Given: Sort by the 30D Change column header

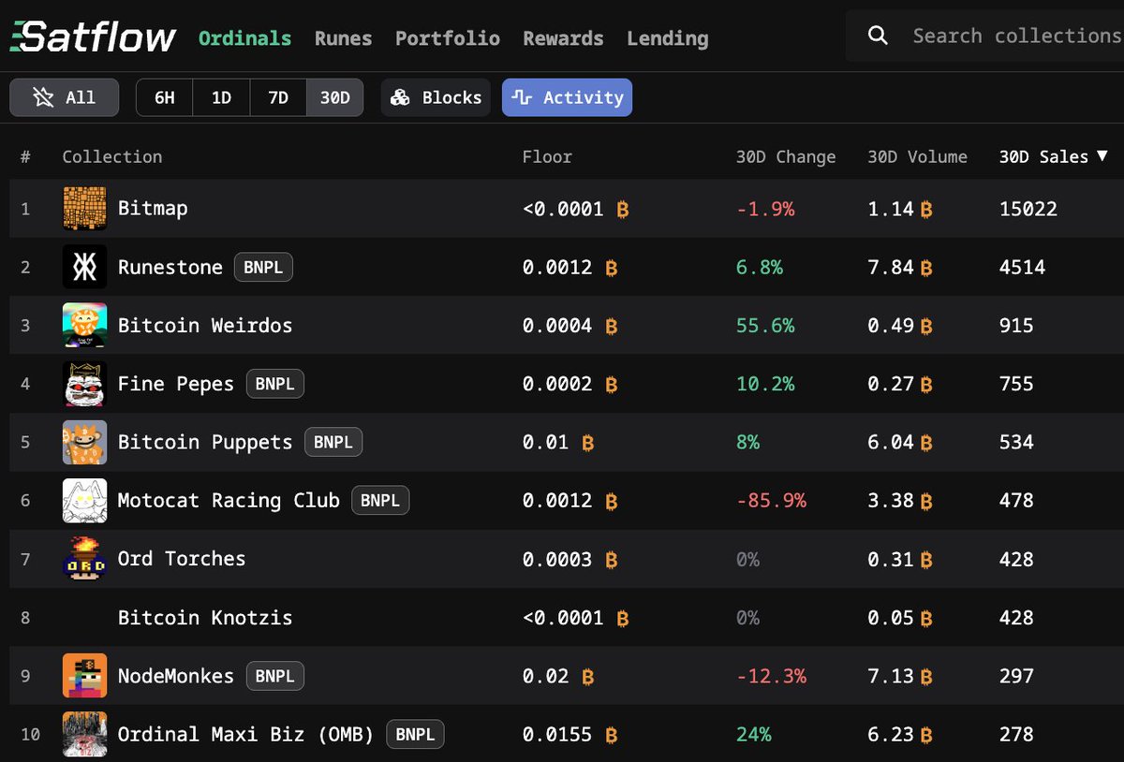Looking at the screenshot, I should tap(786, 156).
